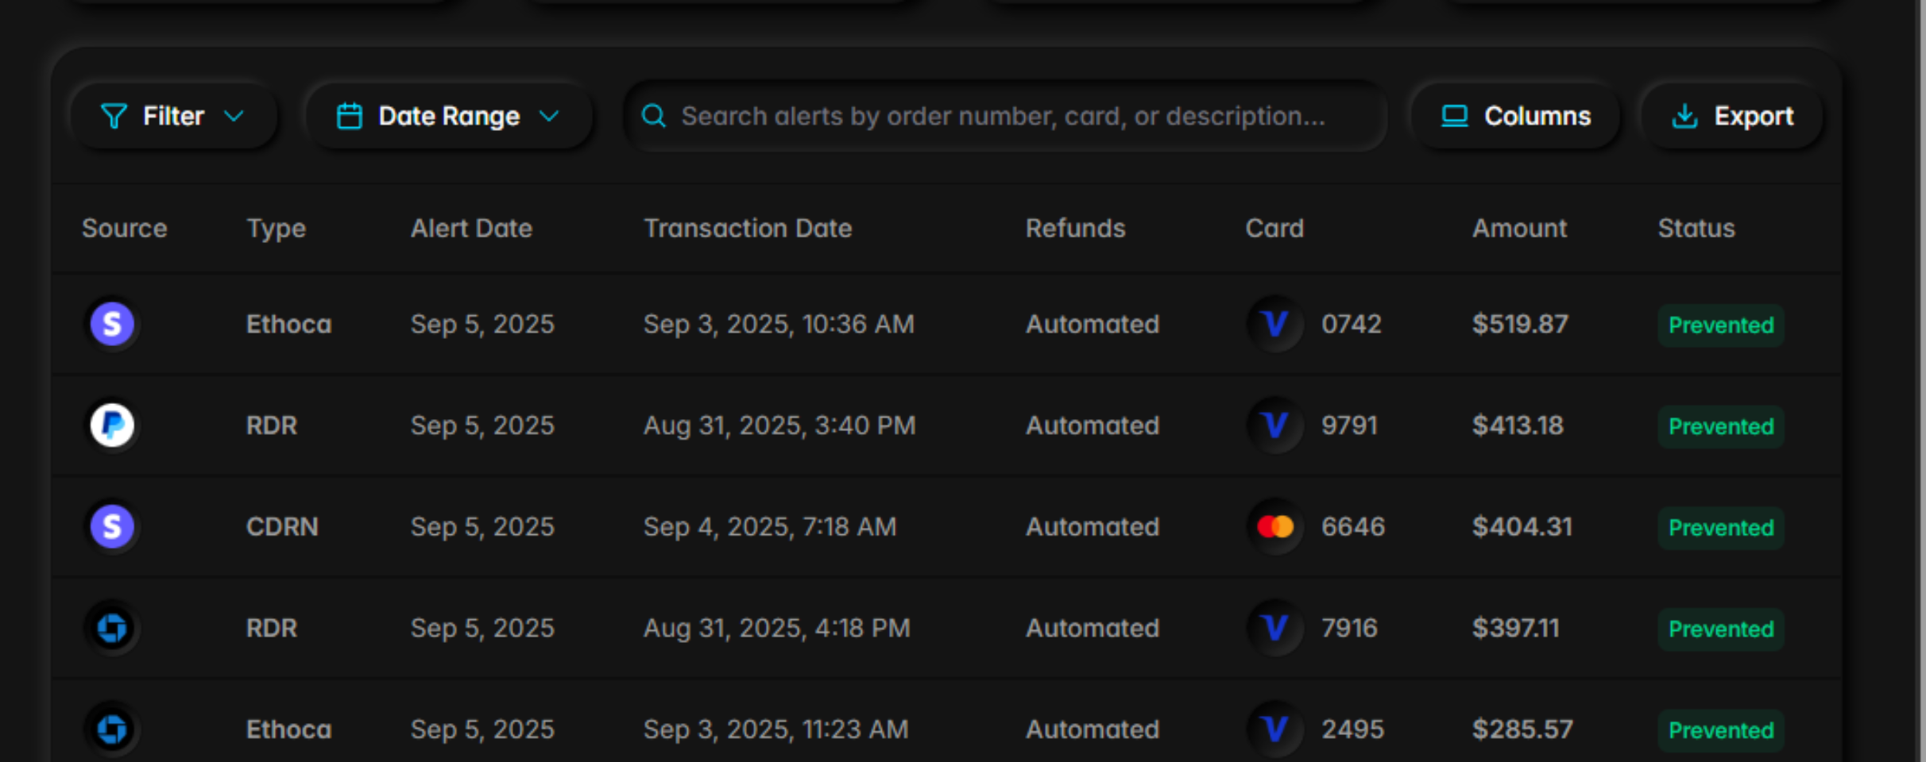This screenshot has height=762, width=1926.
Task: Click the Export button
Action: pyautogui.click(x=1733, y=116)
